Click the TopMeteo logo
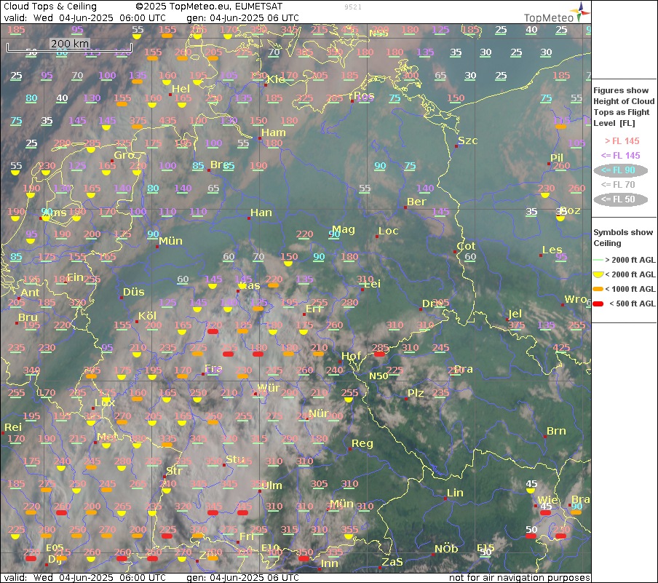Image resolution: width=658 pixels, height=583 pixels. [557, 13]
